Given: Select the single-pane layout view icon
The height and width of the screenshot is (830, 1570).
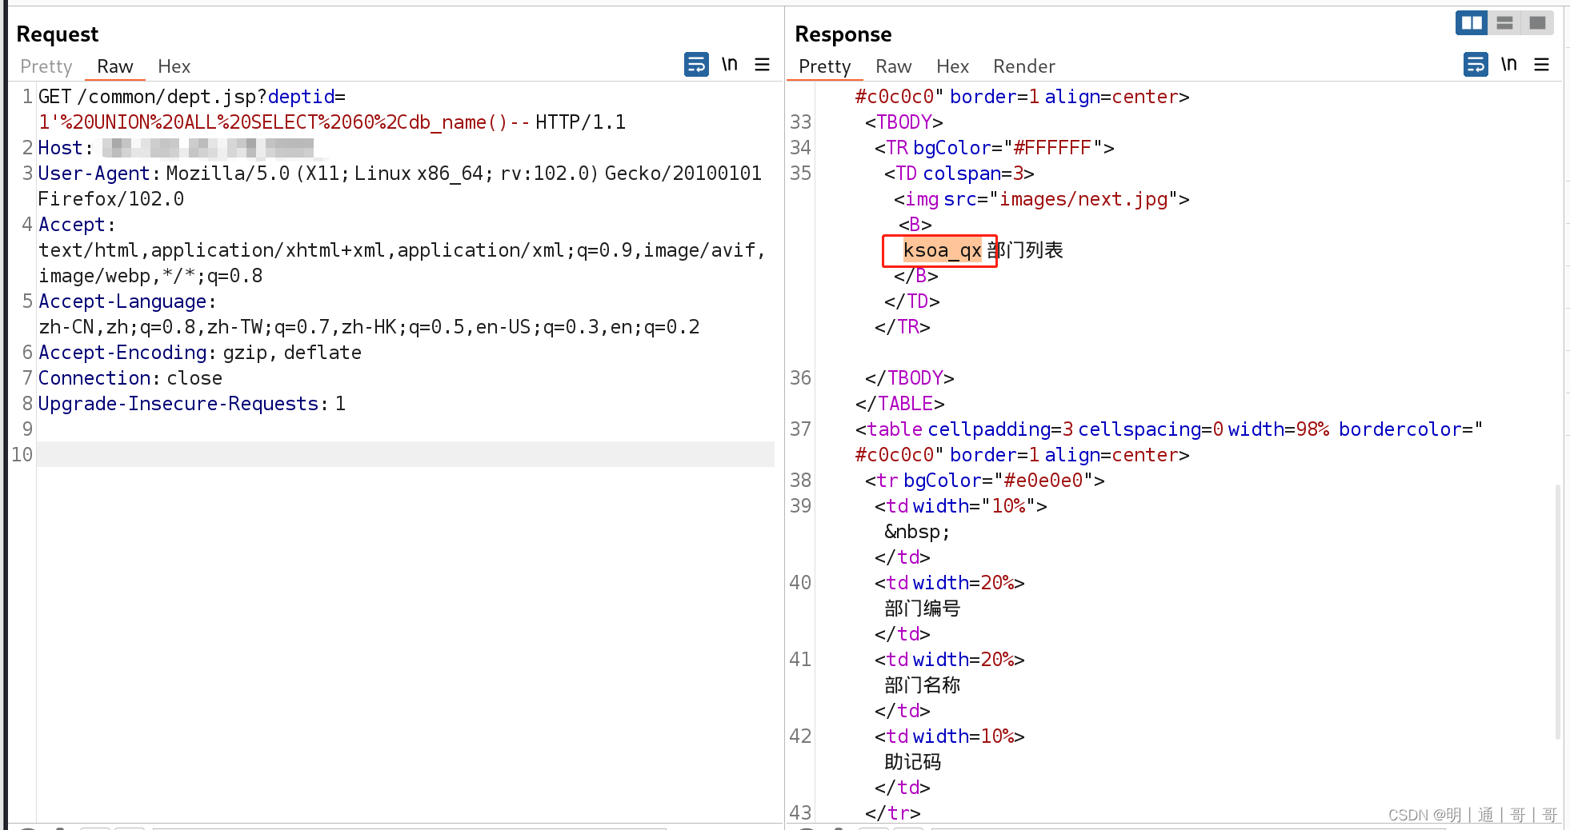Looking at the screenshot, I should [1537, 22].
